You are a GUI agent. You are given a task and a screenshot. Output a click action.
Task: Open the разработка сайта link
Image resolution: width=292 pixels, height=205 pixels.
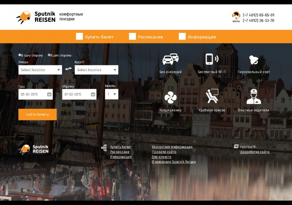pos(254,152)
